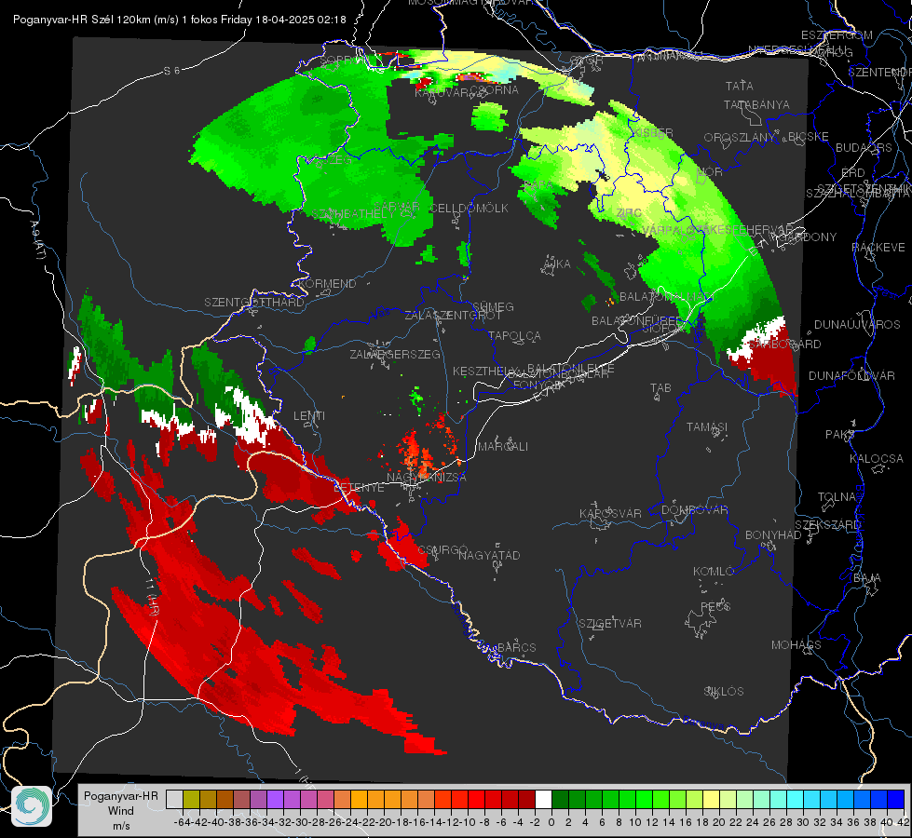Click the KÖRMEND city label
The width and height of the screenshot is (912, 838).
pos(327,284)
